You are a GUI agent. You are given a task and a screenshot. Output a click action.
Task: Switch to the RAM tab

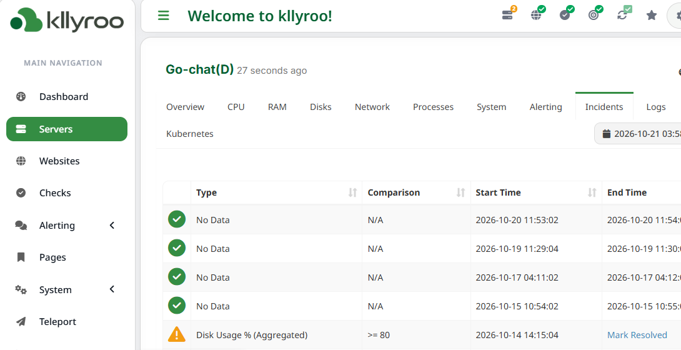click(x=277, y=107)
